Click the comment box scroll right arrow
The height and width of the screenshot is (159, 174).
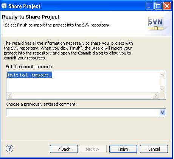pyautogui.click(x=156, y=95)
